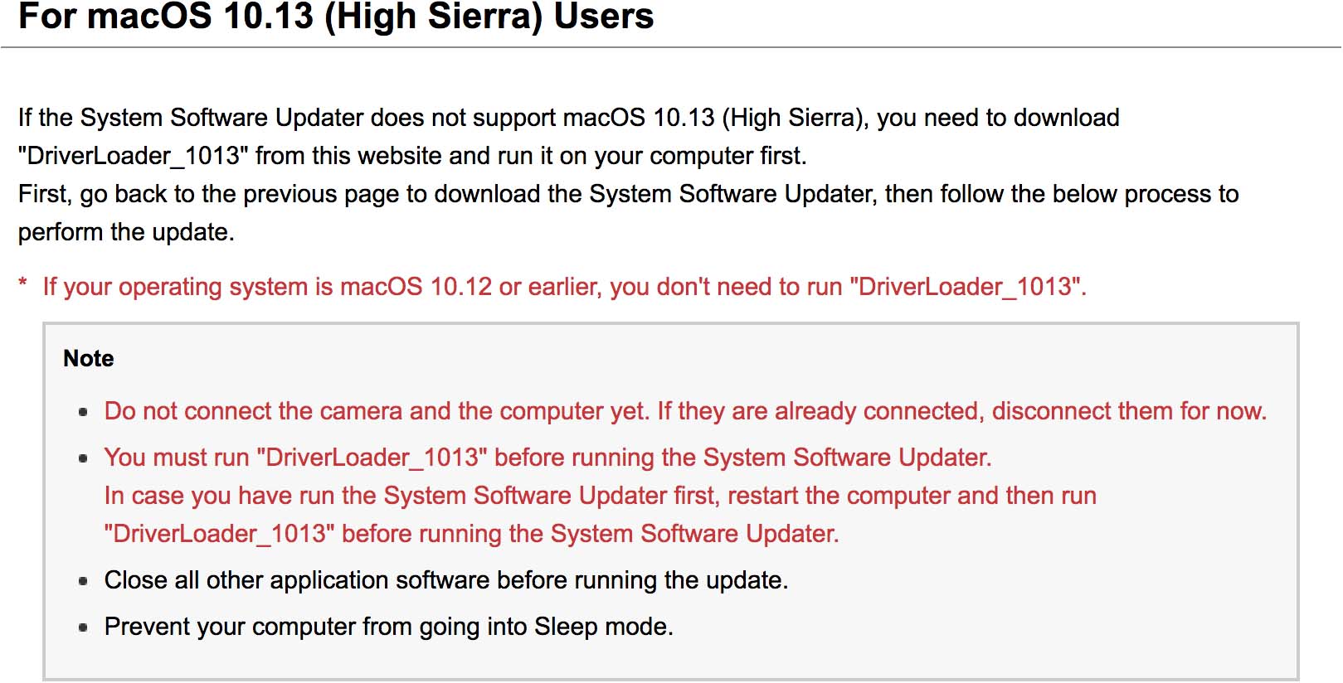Click the line starting "If the System Software Updater does not"

tap(568, 118)
